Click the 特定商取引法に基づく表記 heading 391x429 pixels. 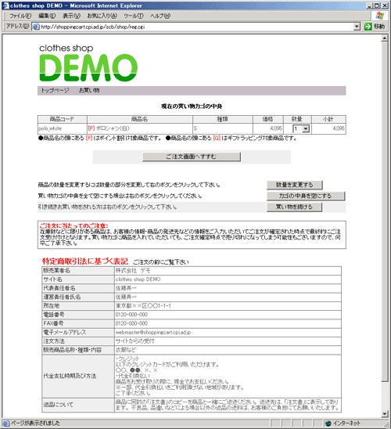[85, 261]
